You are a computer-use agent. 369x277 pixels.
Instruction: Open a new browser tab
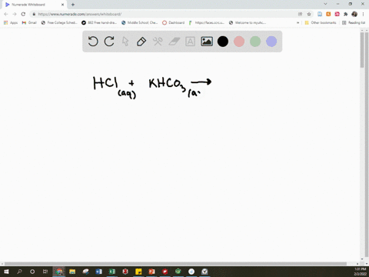[x=73, y=5]
